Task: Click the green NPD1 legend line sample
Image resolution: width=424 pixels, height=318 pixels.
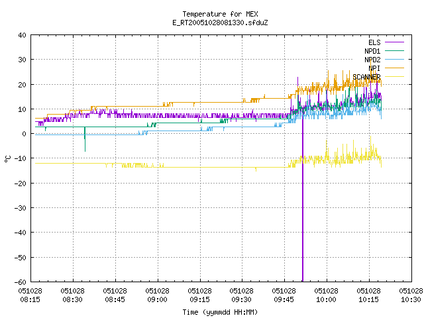Action: point(394,51)
